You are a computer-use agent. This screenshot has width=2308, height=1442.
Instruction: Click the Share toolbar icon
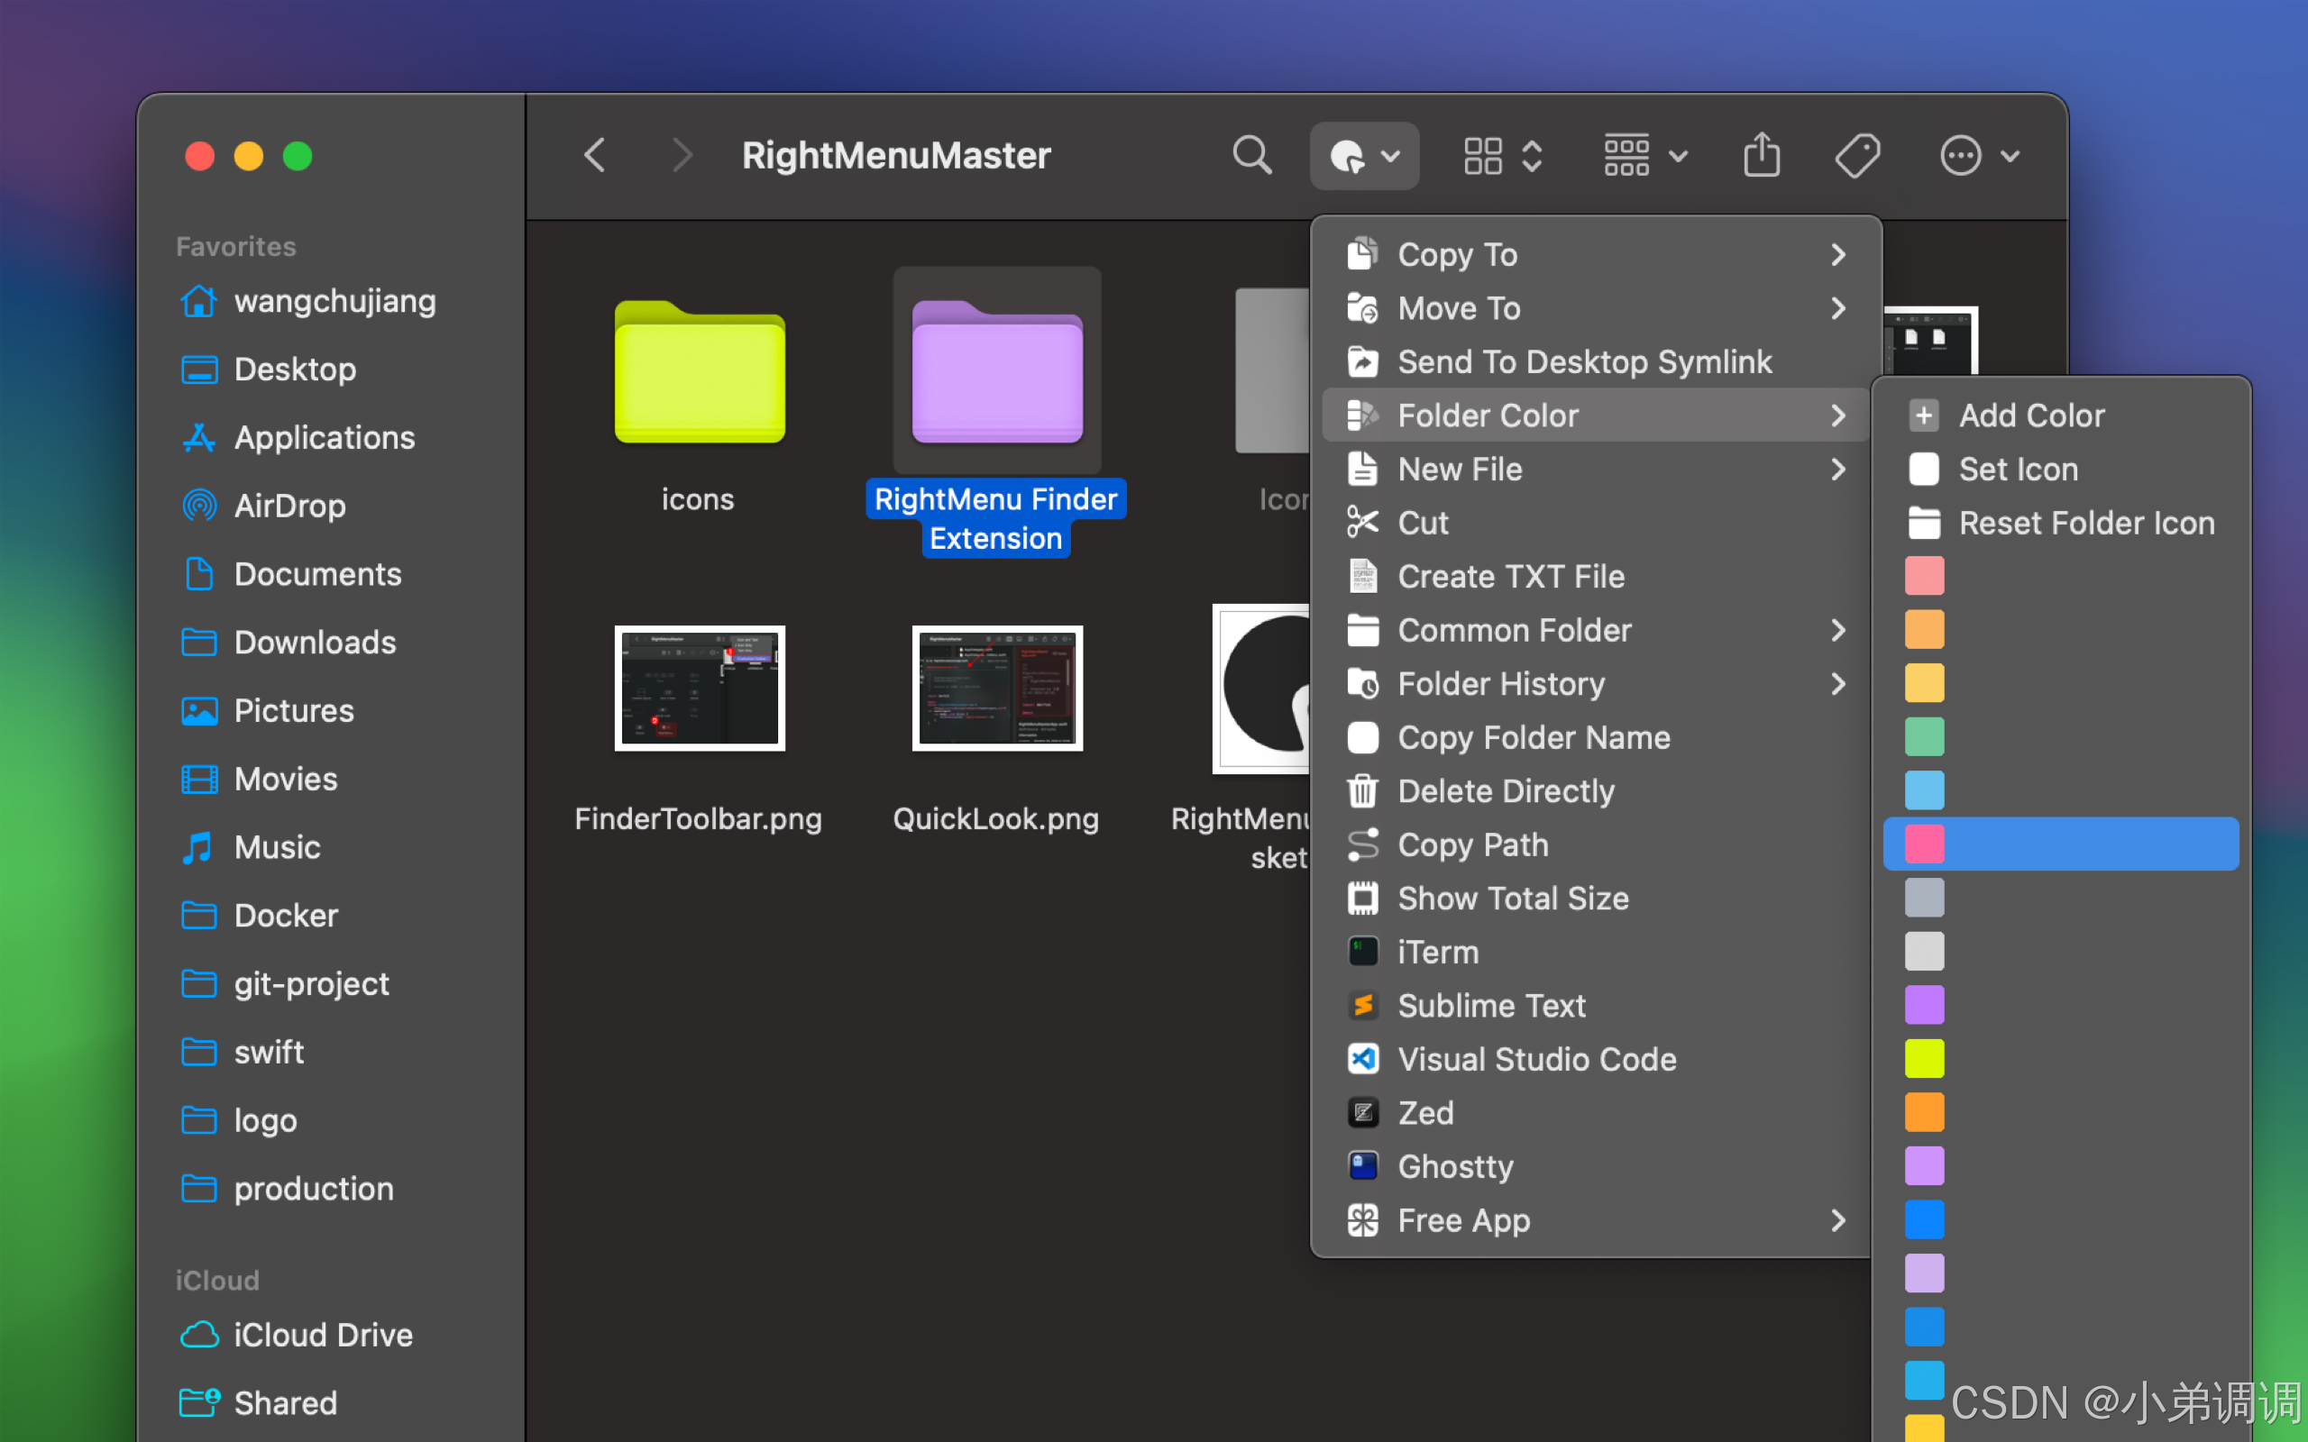[1761, 155]
